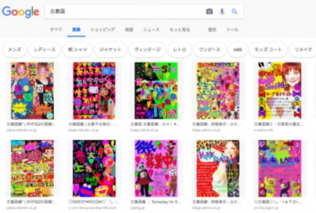Select the ジャケット filter chip
Viewport: 316px width, 213px height.
(111, 50)
